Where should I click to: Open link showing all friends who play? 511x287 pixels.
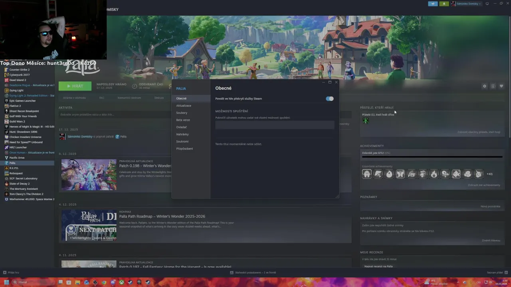479,132
